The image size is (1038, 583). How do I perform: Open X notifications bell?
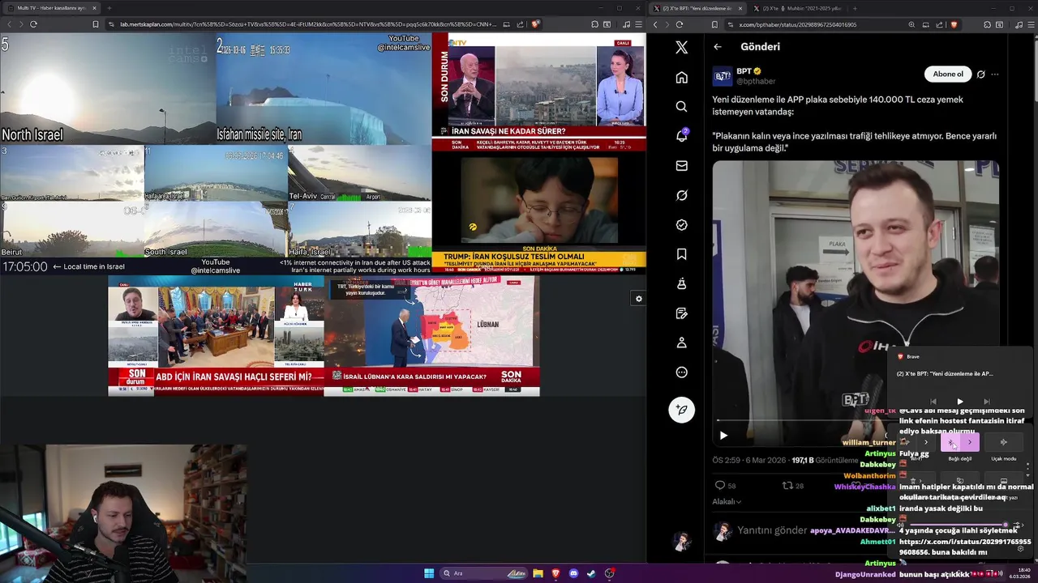pos(681,136)
